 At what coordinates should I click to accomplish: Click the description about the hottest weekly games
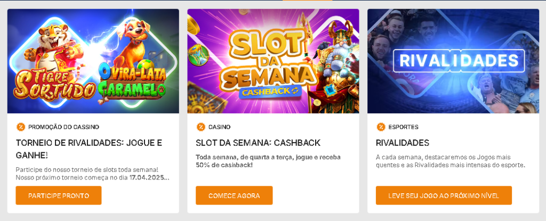coord(450,161)
